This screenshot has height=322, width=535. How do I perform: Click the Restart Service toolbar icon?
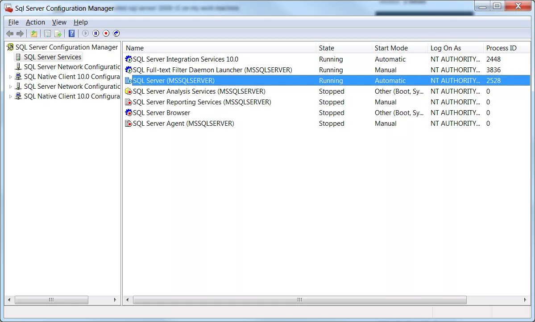tap(116, 33)
